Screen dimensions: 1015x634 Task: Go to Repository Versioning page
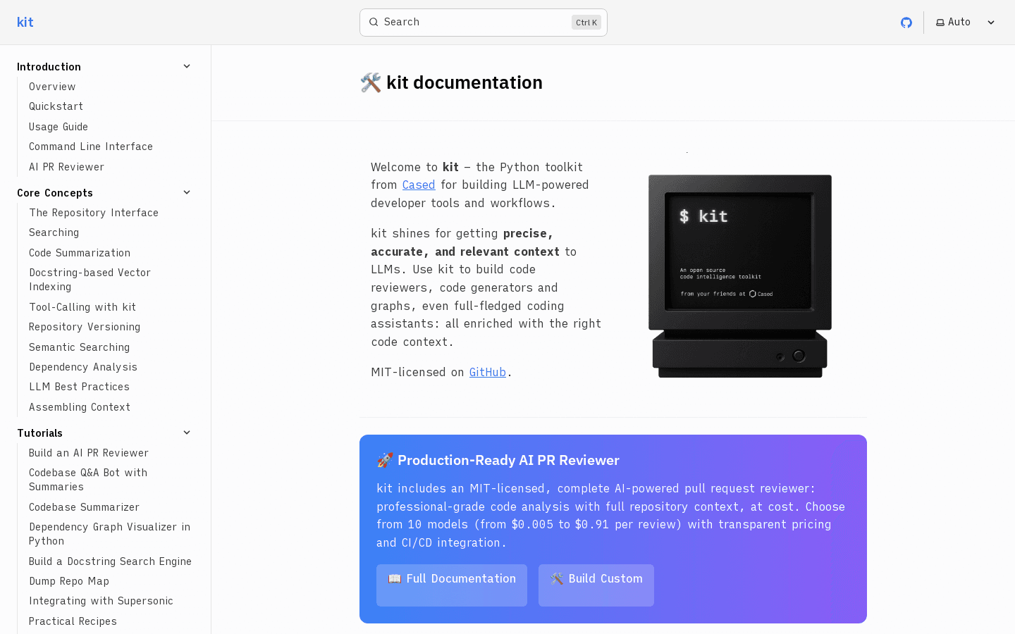85,327
